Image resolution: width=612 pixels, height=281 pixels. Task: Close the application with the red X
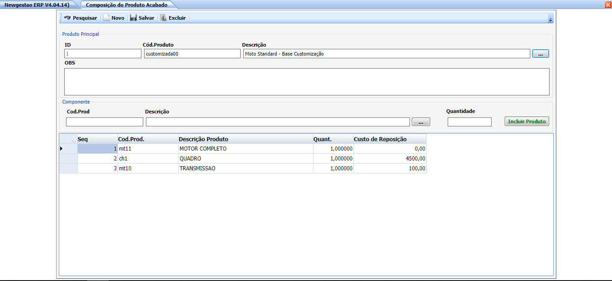pos(608,4)
